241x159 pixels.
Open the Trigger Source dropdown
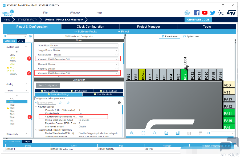pyautogui.click(x=85, y=50)
